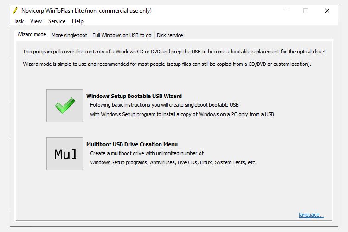Open the Service menu

click(57, 21)
